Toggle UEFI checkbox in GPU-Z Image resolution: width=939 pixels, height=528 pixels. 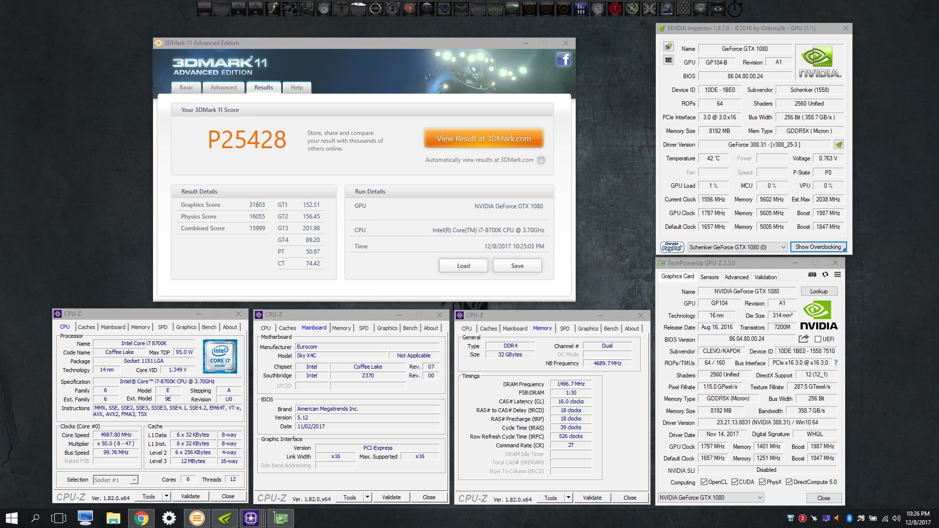coord(818,339)
